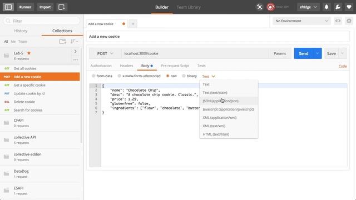Switch to Team Library tab

point(189,7)
